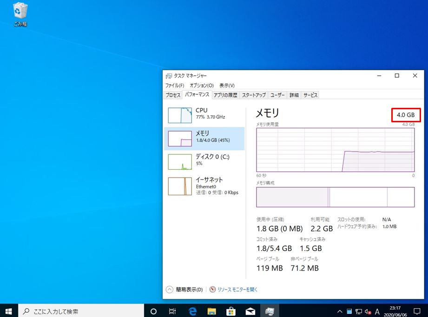Click the taskbar search box
This screenshot has width=428, height=317.
[x=81, y=311]
